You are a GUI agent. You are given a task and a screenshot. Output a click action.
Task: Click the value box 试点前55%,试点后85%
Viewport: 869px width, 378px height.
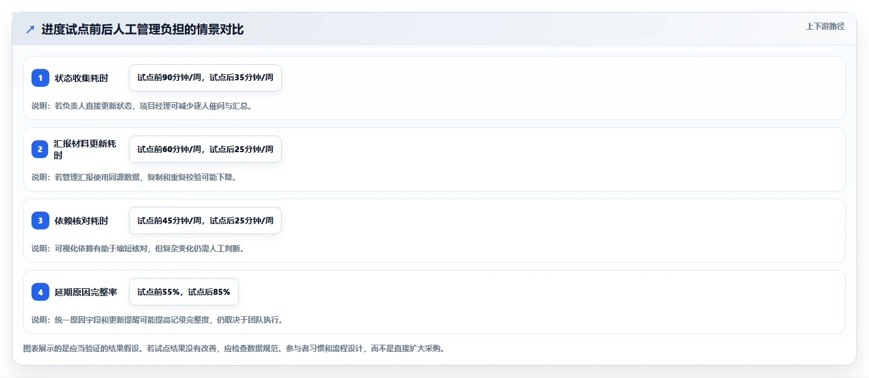click(x=184, y=292)
